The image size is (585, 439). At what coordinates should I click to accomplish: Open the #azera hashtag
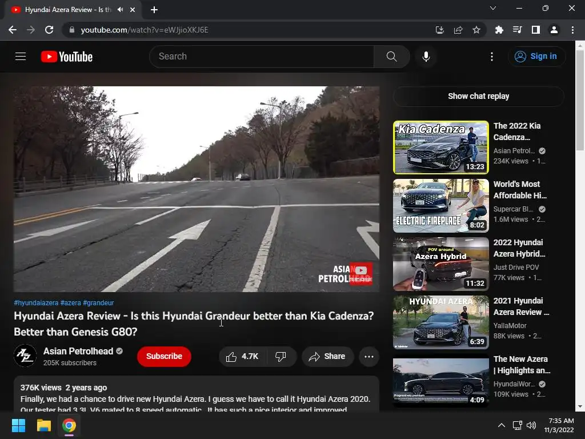70,303
